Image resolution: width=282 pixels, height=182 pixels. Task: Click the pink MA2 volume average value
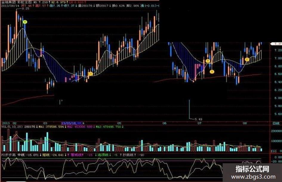pos(79,127)
